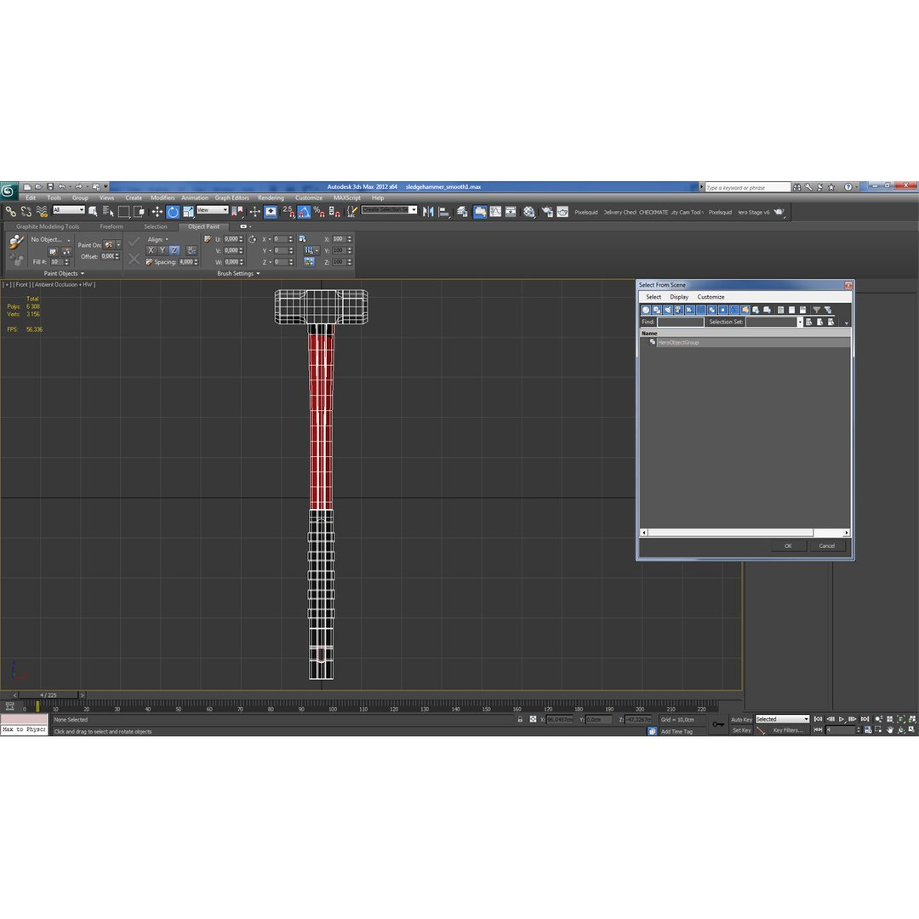Toggle Window/Crossing selection mode
919x919 pixels.
click(139, 212)
